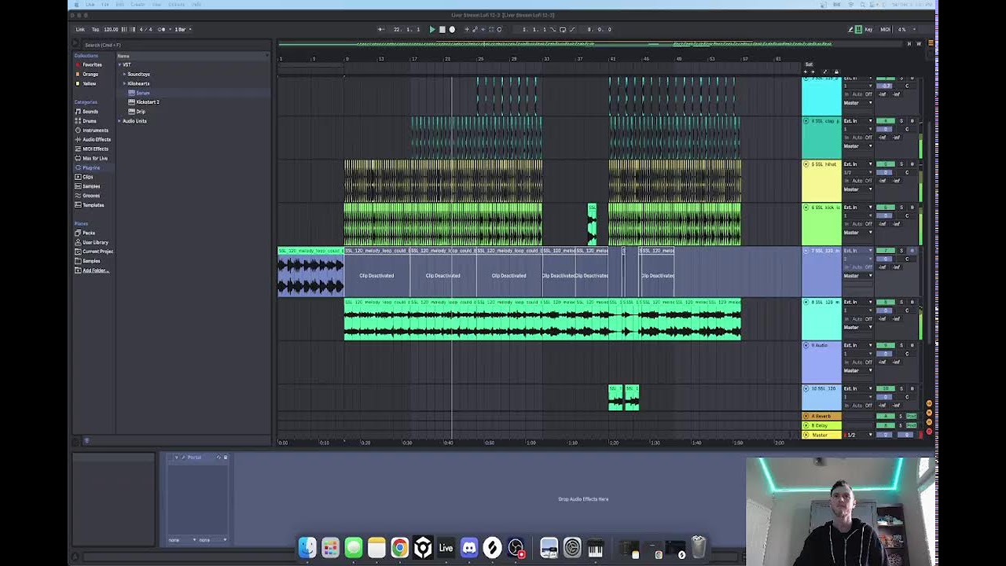Click the lock envelopes icon
This screenshot has width=1006, height=566.
836,72
